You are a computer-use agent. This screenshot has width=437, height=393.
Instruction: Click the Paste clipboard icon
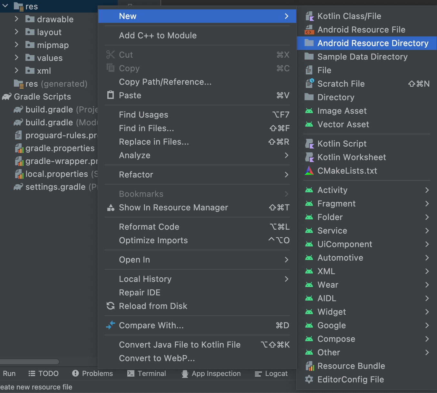[x=111, y=95]
